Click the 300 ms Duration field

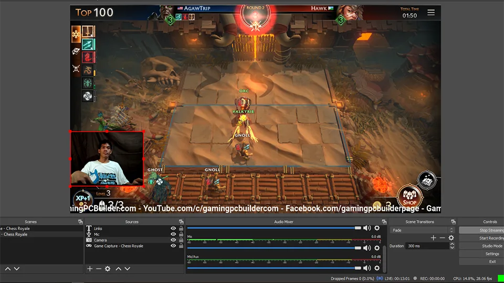pos(427,246)
